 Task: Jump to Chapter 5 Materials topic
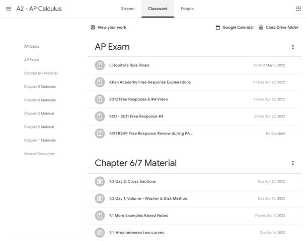click(40, 87)
